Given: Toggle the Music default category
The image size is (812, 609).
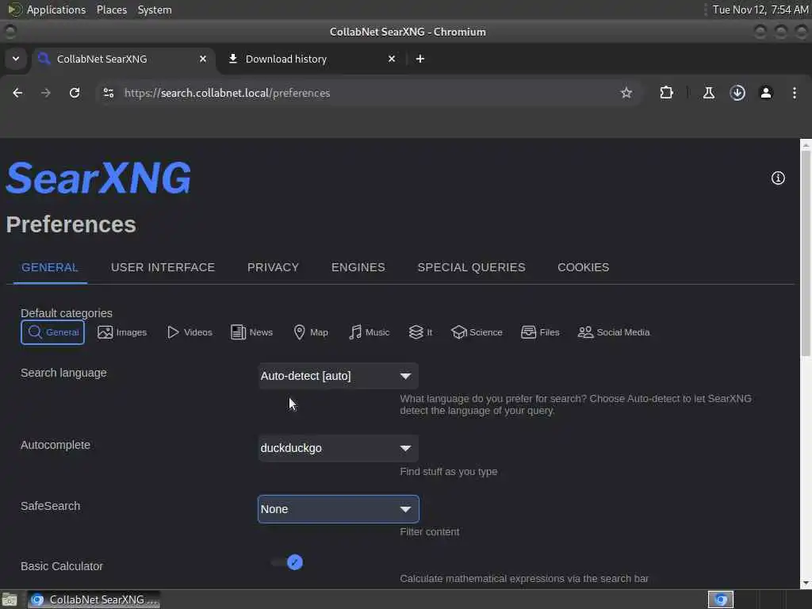Looking at the screenshot, I should (x=369, y=332).
